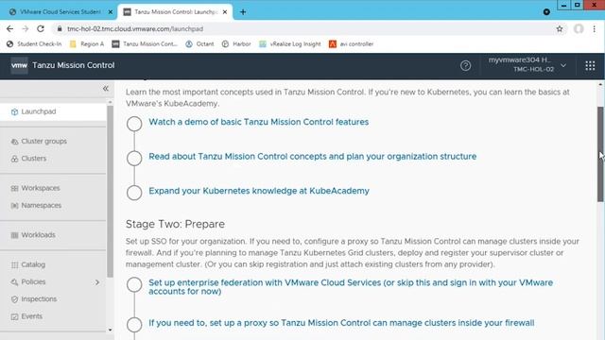The width and height of the screenshot is (605, 340).
Task: Click the Workspaces sidebar icon
Action: click(15, 188)
